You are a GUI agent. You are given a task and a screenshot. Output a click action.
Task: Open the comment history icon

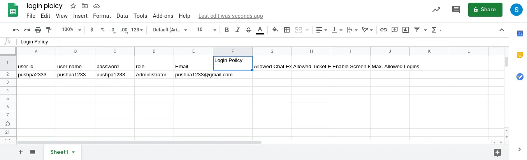[x=456, y=10]
